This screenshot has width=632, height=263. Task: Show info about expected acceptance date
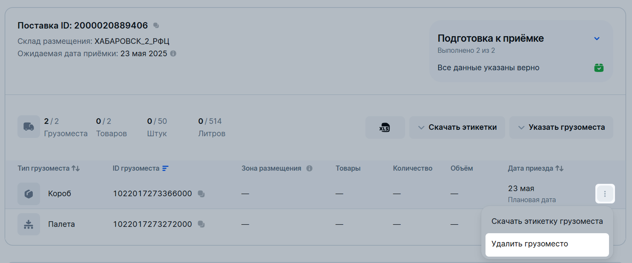coord(173,54)
